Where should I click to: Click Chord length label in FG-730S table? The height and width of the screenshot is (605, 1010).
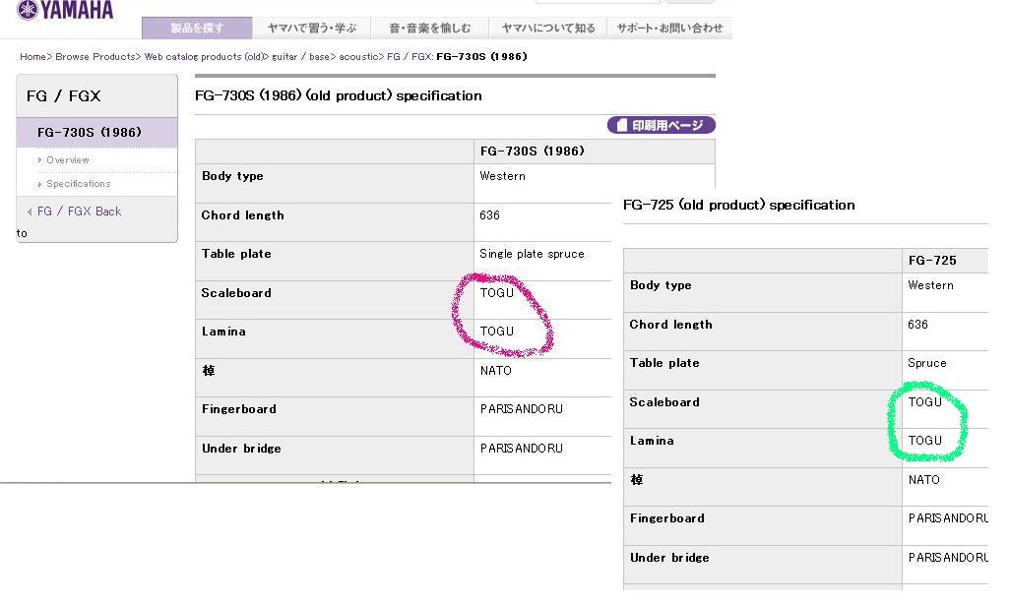(243, 215)
